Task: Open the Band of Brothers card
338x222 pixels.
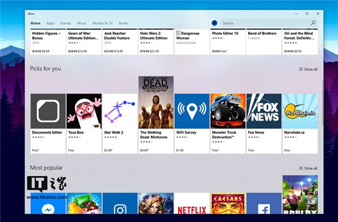Action: point(264,42)
